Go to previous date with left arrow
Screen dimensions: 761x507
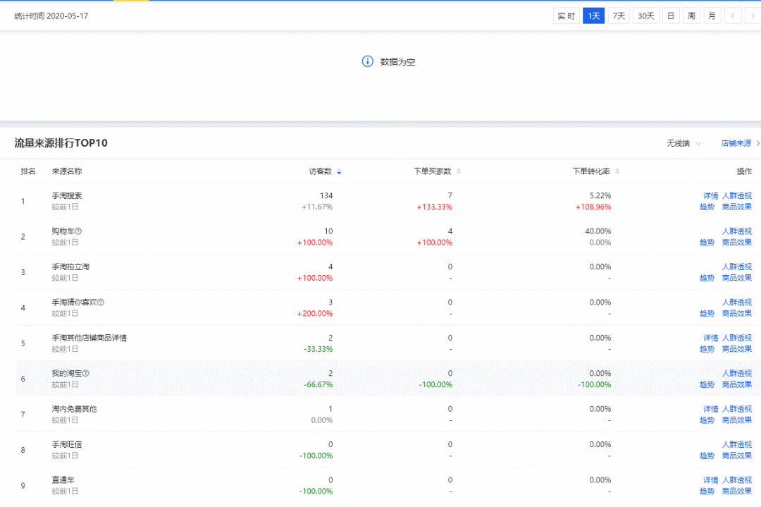click(732, 16)
